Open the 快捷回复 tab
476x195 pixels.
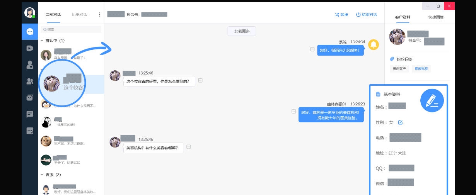[x=436, y=17]
